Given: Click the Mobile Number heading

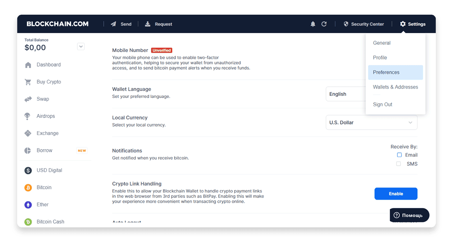Looking at the screenshot, I should 130,51.
